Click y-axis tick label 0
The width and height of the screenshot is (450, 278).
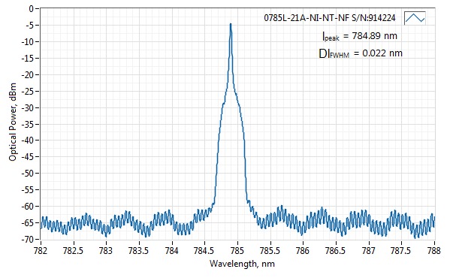click(x=31, y=9)
